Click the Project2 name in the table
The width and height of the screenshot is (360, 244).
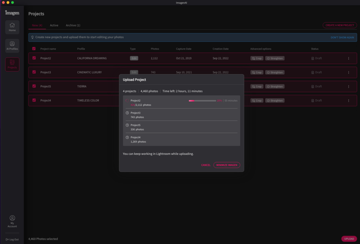(x=45, y=58)
